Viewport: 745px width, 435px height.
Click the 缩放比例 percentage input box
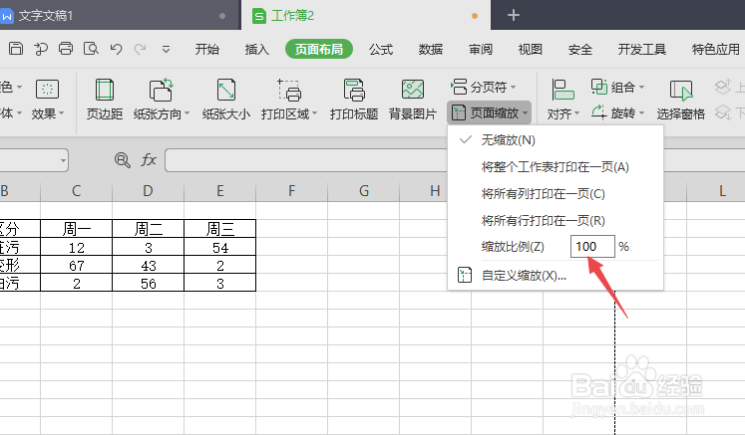592,247
